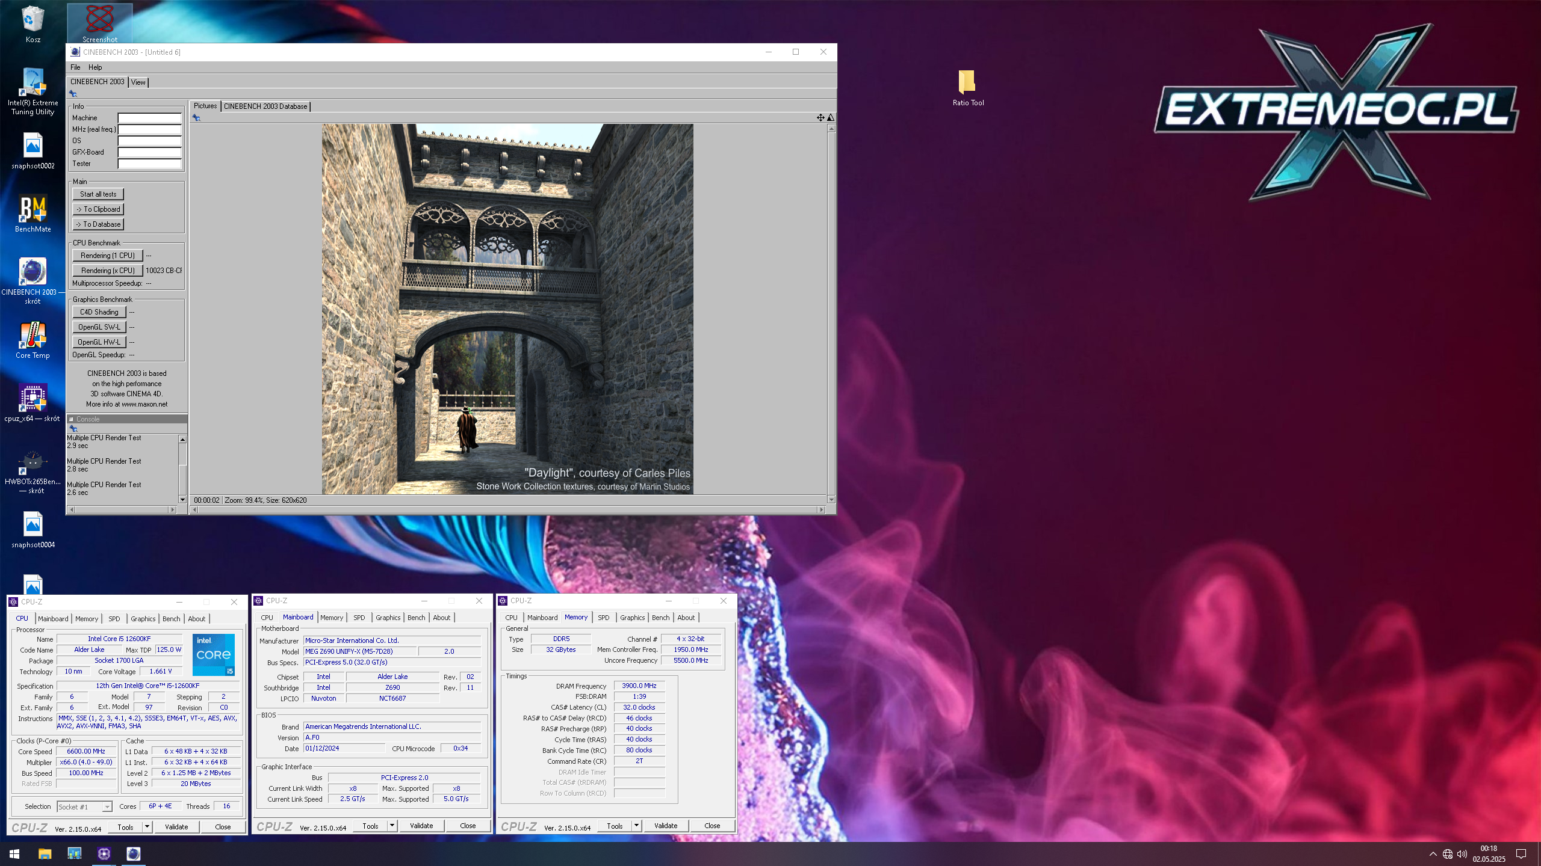
Task: Click the MHz (real freq.) input field
Action: [x=149, y=129]
